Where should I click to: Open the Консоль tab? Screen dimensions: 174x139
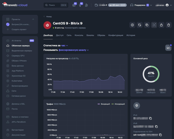(x=79, y=35)
